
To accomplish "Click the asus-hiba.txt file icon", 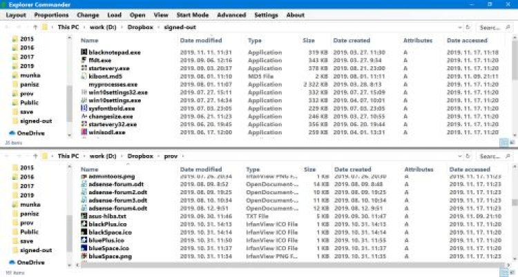I will [84, 216].
